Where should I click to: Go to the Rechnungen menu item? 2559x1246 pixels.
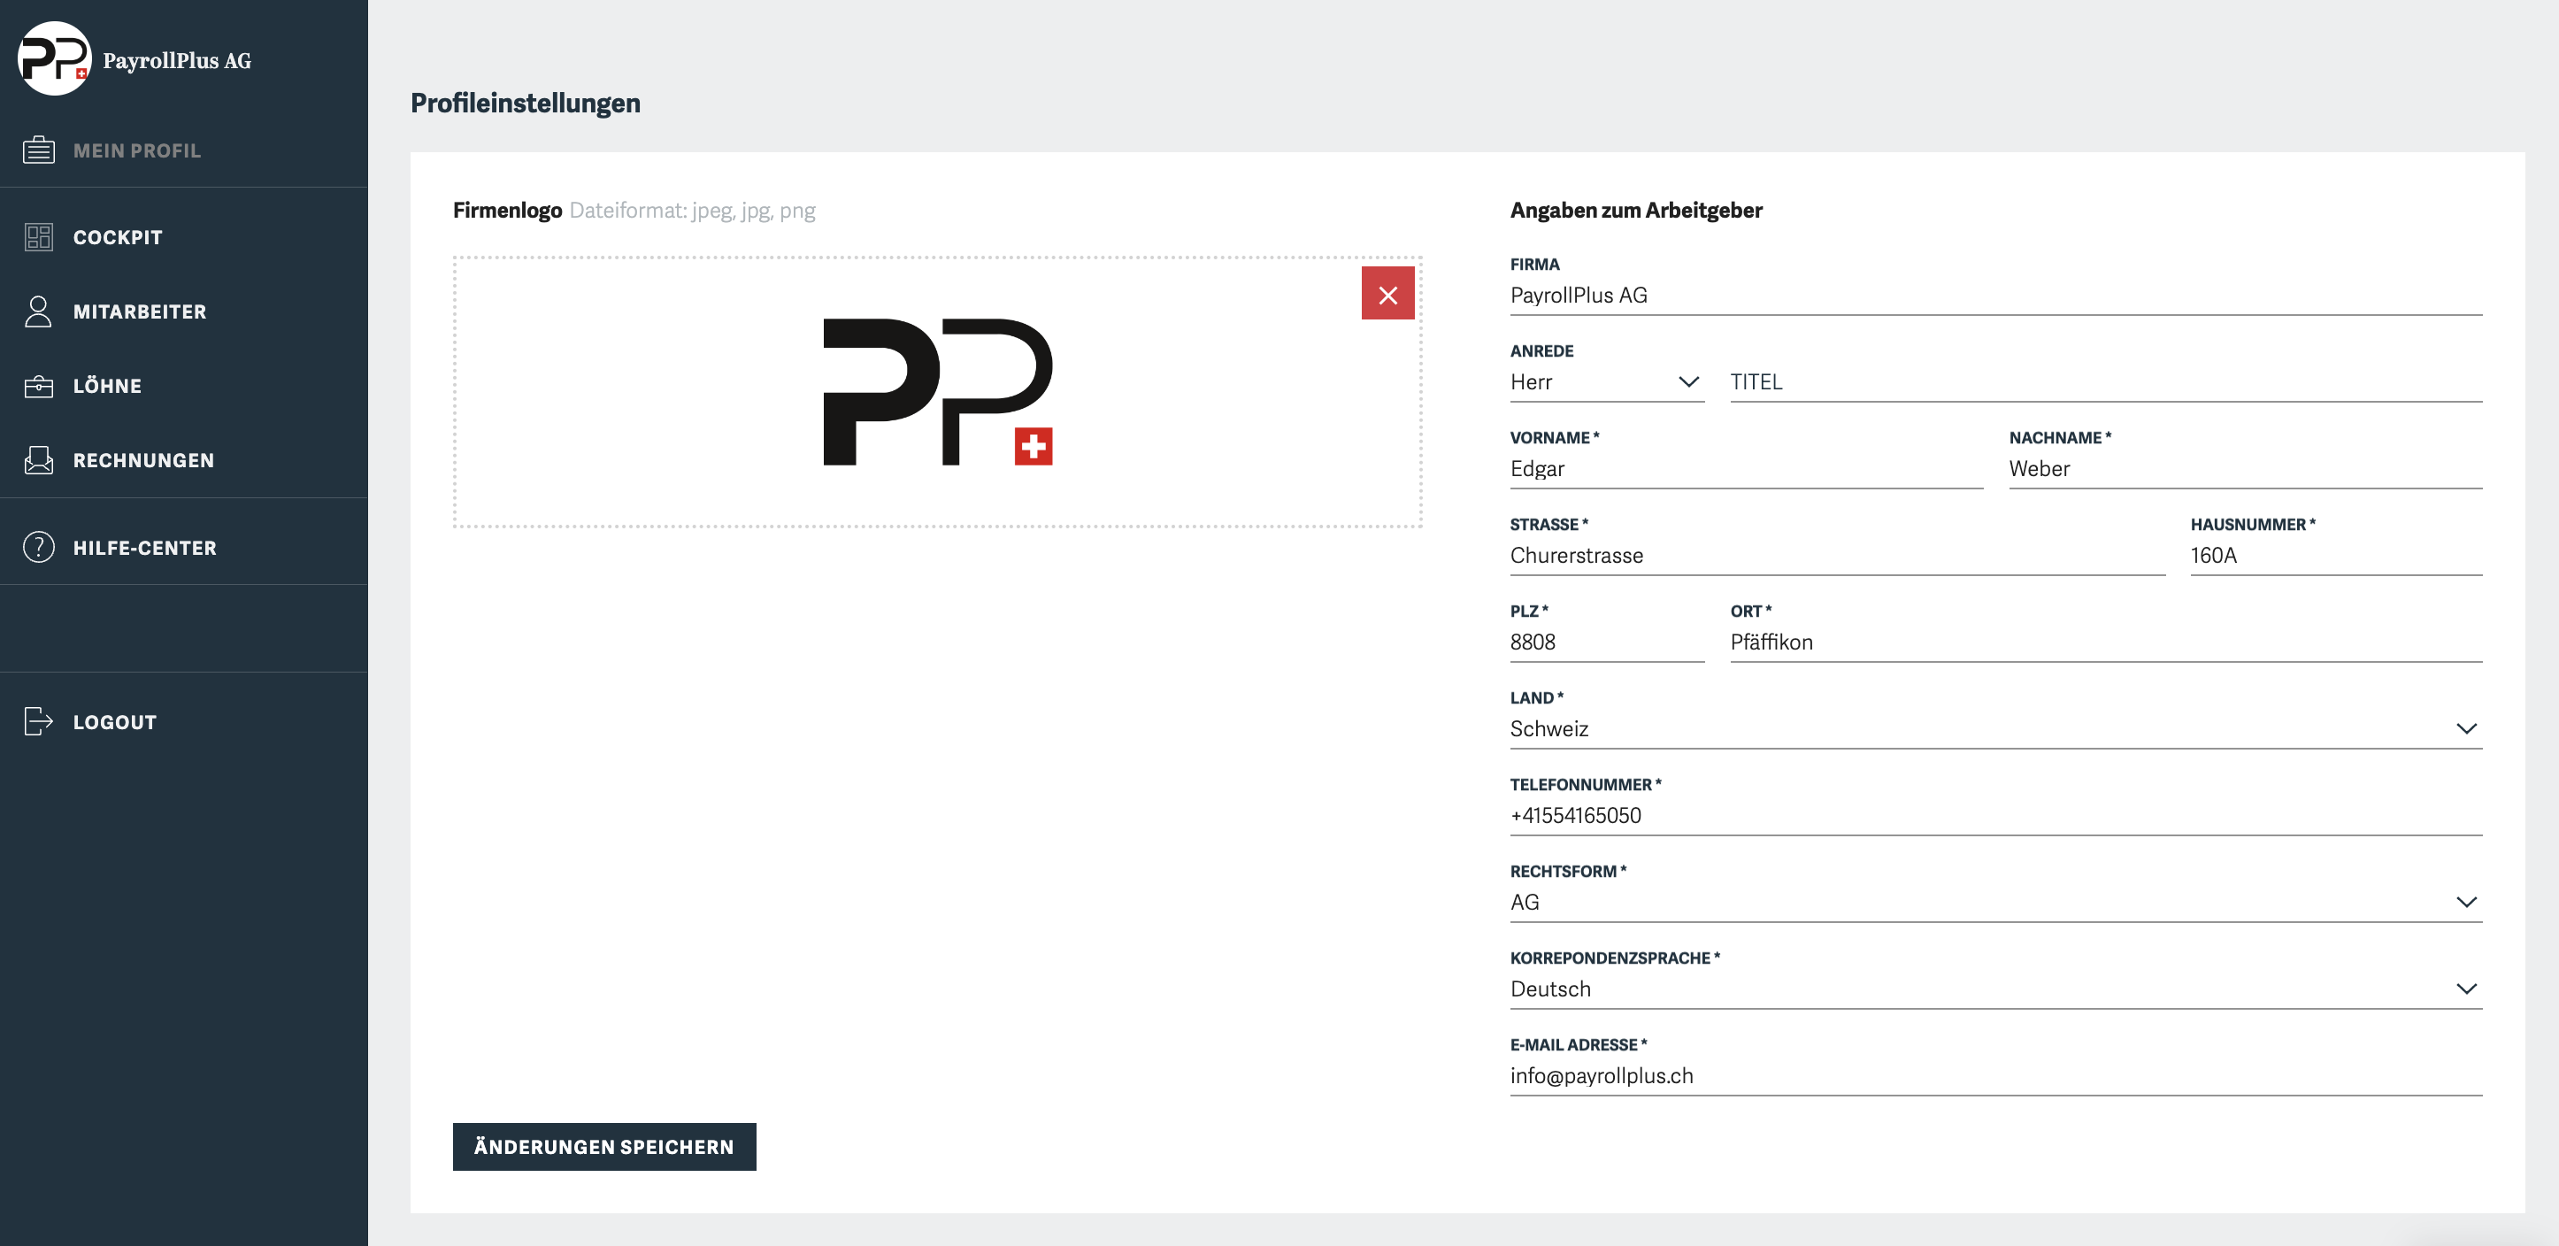coord(143,460)
